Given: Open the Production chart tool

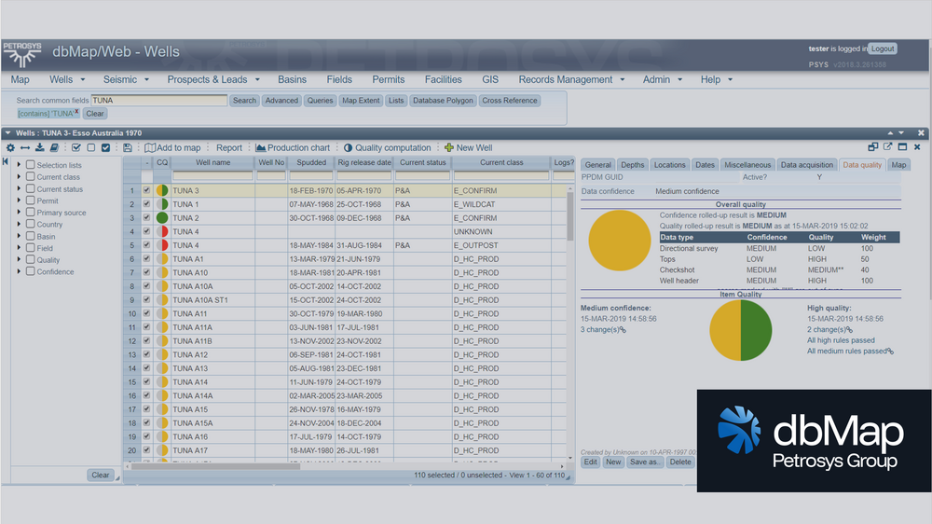Looking at the screenshot, I should pyautogui.click(x=293, y=147).
